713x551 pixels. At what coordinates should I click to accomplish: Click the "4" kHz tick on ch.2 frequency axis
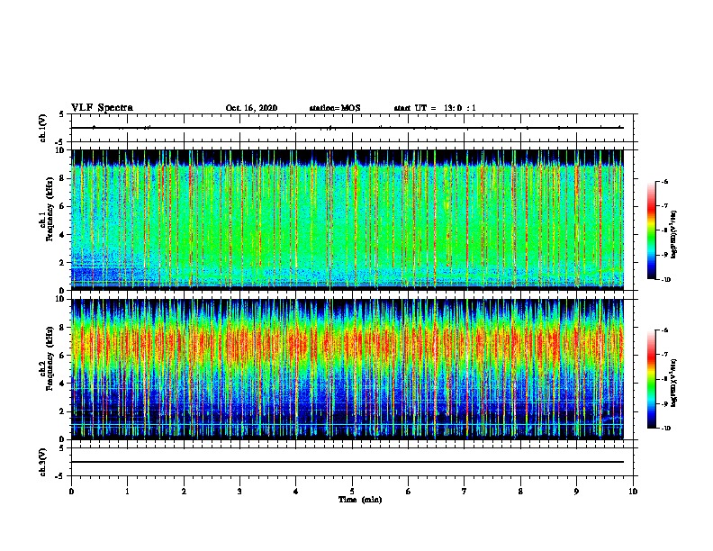(62, 384)
